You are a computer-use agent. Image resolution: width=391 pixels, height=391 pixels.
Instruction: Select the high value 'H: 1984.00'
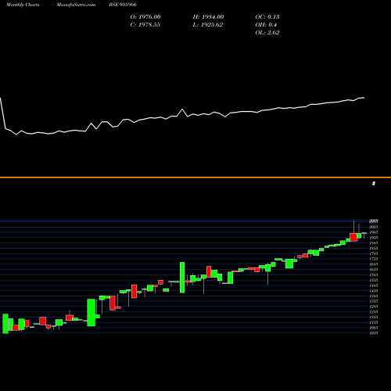pos(208,16)
